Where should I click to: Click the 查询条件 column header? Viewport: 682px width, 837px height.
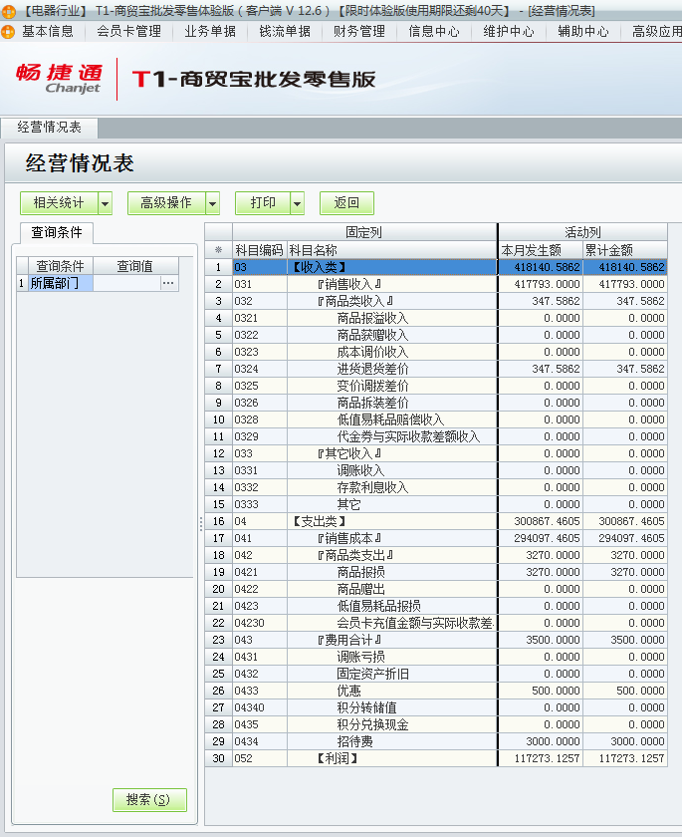point(60,266)
